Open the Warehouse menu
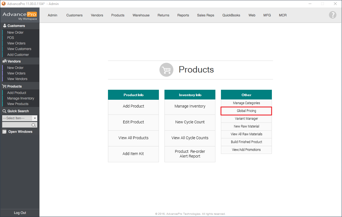The image size is (342, 217). click(141, 15)
